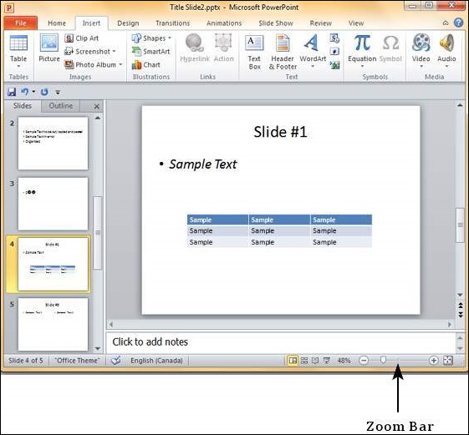Open PowerPoint Help question mark
Image resolution: width=469 pixels, height=435 pixels.
tap(458, 23)
